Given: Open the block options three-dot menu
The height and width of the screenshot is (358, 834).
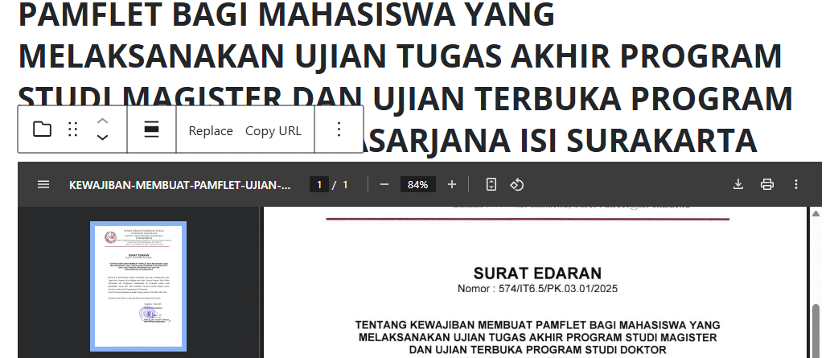Looking at the screenshot, I should 339,130.
